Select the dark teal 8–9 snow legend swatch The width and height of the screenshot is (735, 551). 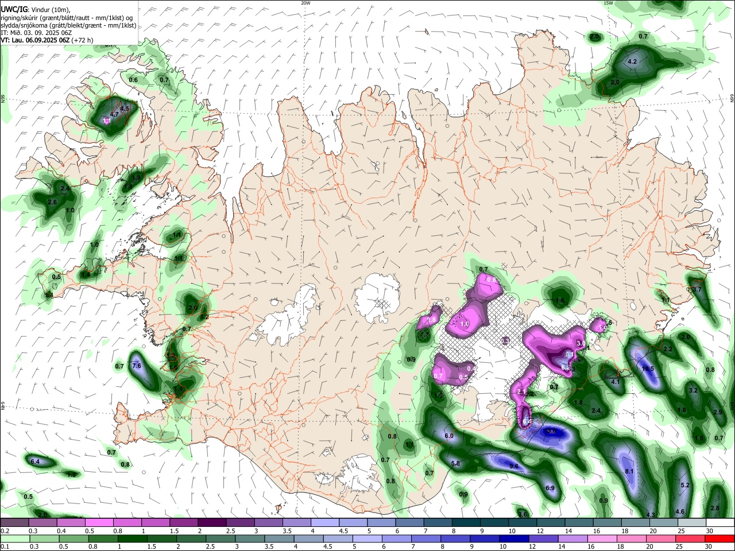click(x=466, y=522)
